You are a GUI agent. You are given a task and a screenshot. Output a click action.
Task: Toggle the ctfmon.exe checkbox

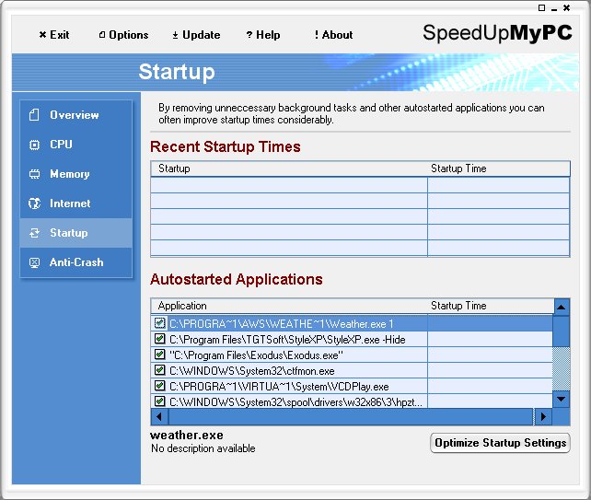(160, 370)
